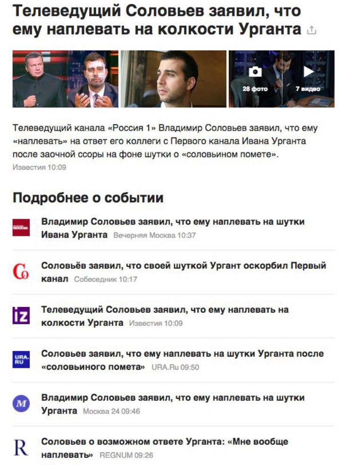
Task: Open article saying Ургант оскорбил Первый канал
Action: tap(184, 272)
